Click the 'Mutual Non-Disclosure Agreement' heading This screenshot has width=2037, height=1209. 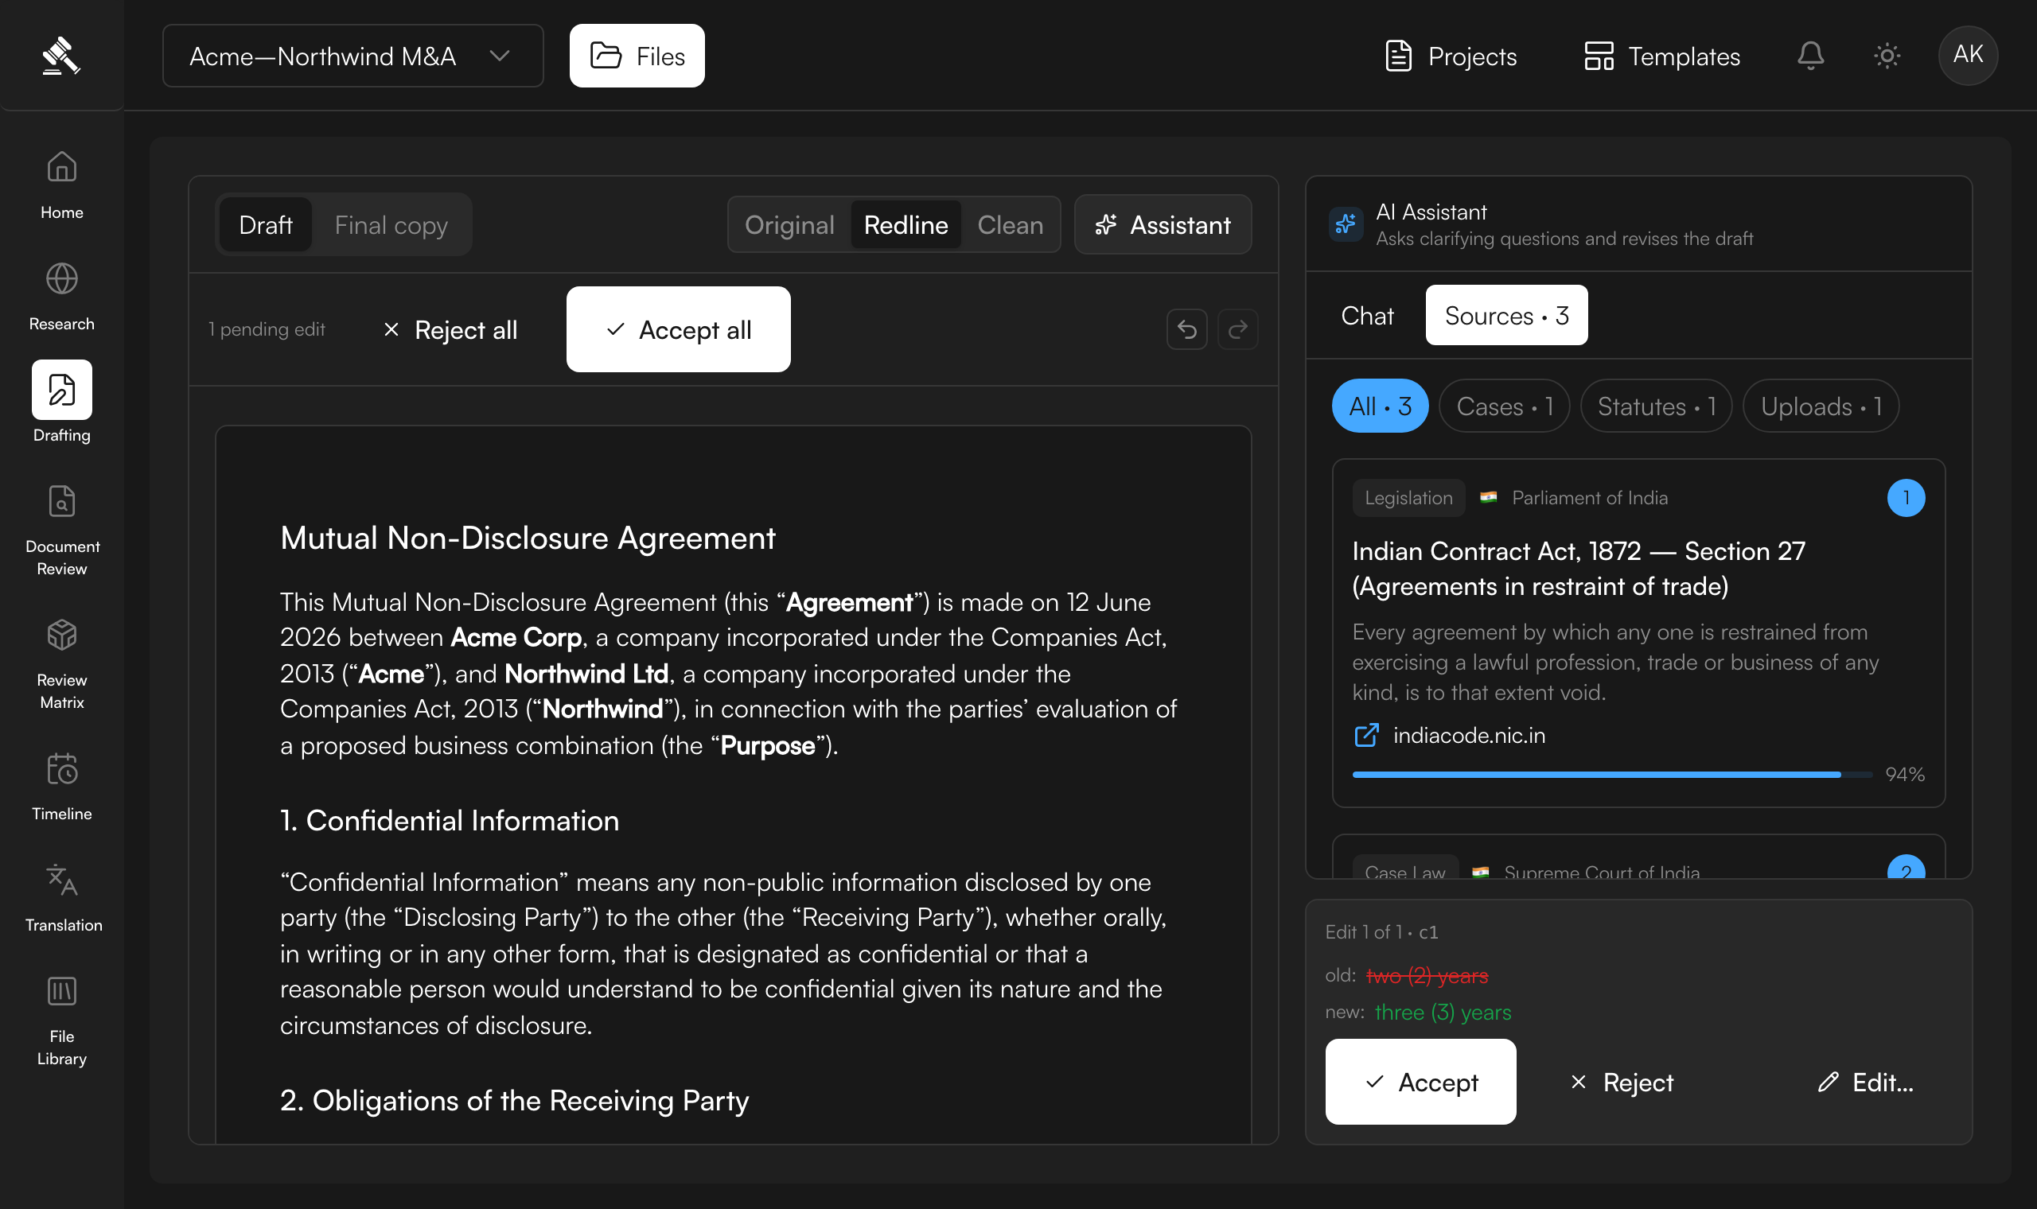[528, 538]
